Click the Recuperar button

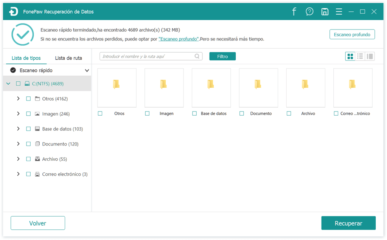coord(348,223)
